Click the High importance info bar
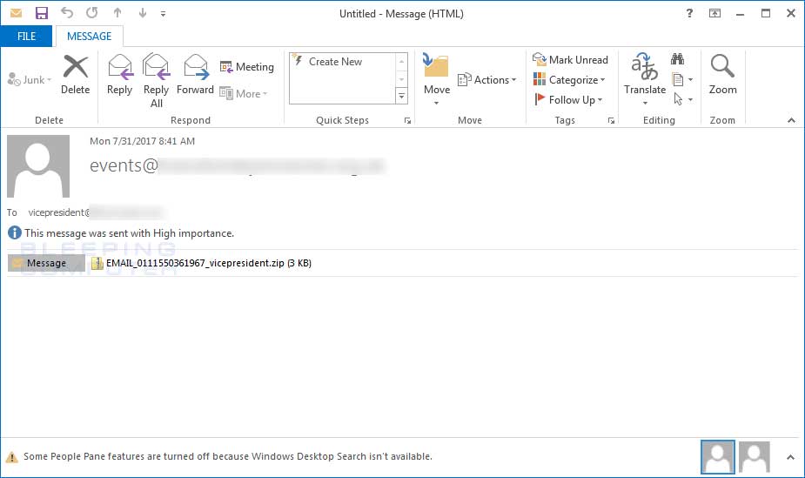Image resolution: width=805 pixels, height=478 pixels. 121,233
